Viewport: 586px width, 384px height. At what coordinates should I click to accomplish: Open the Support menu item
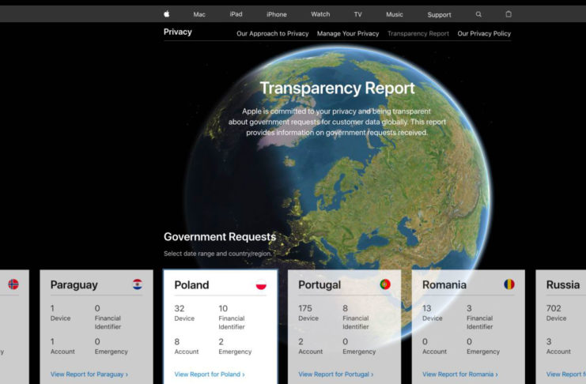tap(439, 15)
